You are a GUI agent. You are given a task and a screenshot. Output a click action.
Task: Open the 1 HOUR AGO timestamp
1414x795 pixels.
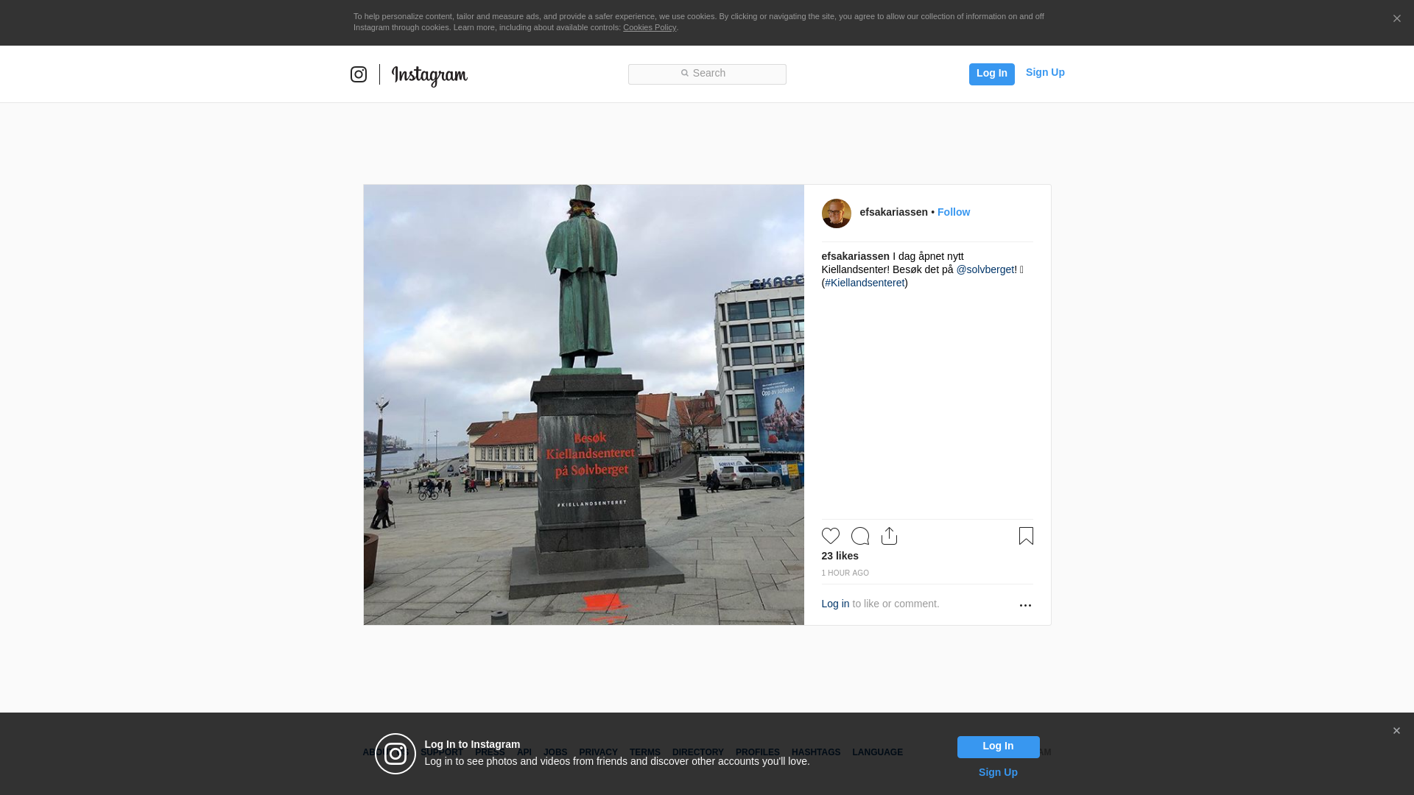pos(845,573)
